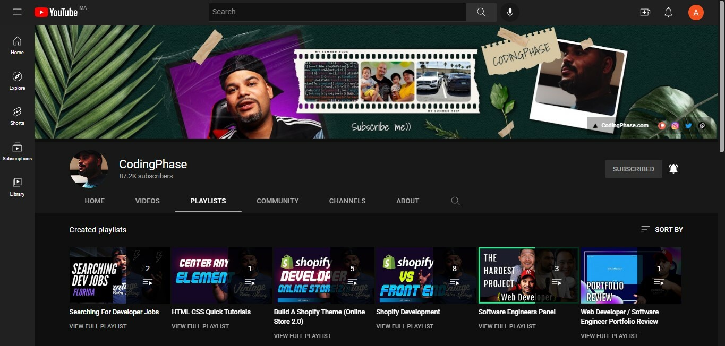Open the Create video icon

pos(645,12)
